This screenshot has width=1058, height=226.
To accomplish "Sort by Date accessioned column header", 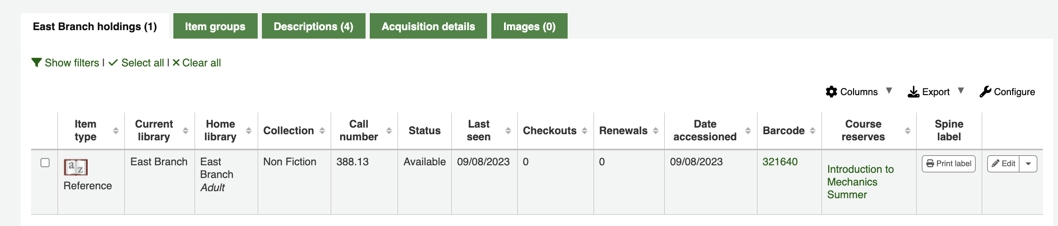I will [x=705, y=130].
